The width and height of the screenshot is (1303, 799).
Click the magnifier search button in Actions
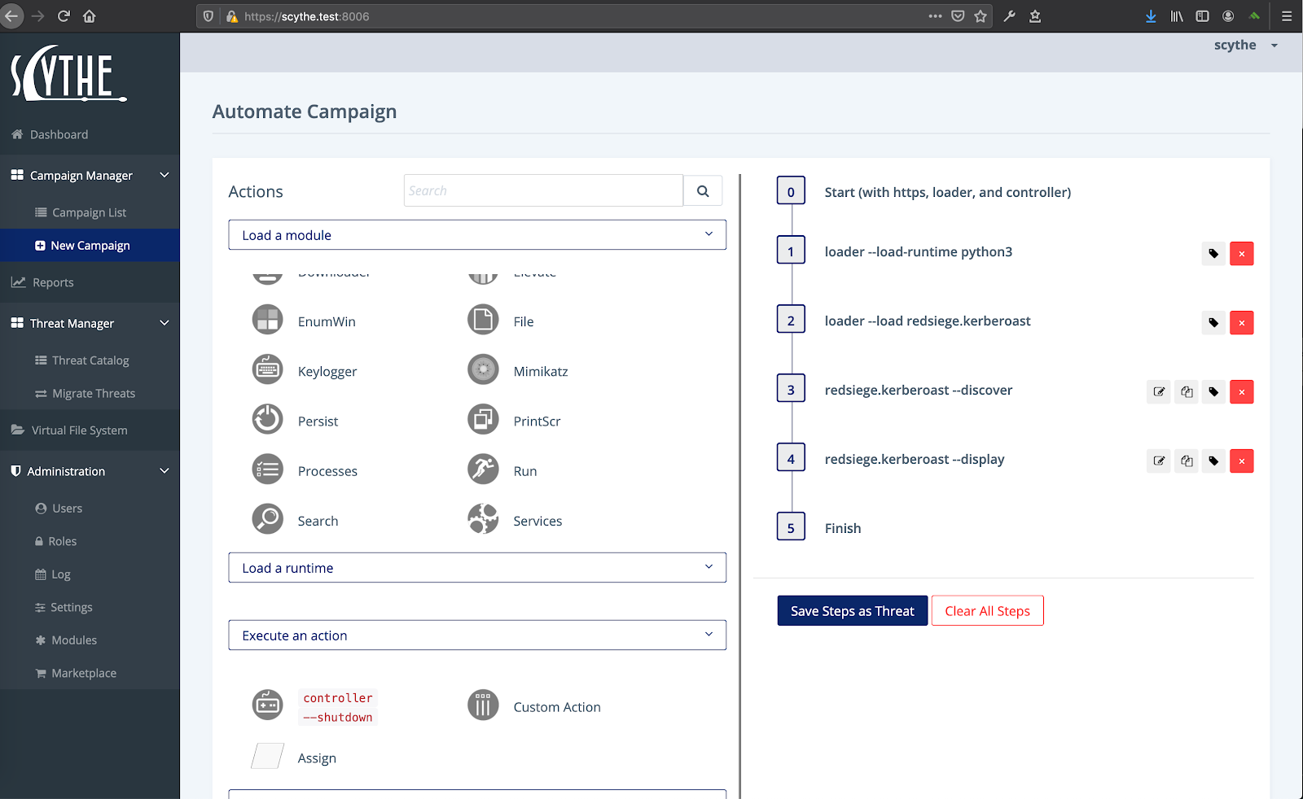coord(703,191)
